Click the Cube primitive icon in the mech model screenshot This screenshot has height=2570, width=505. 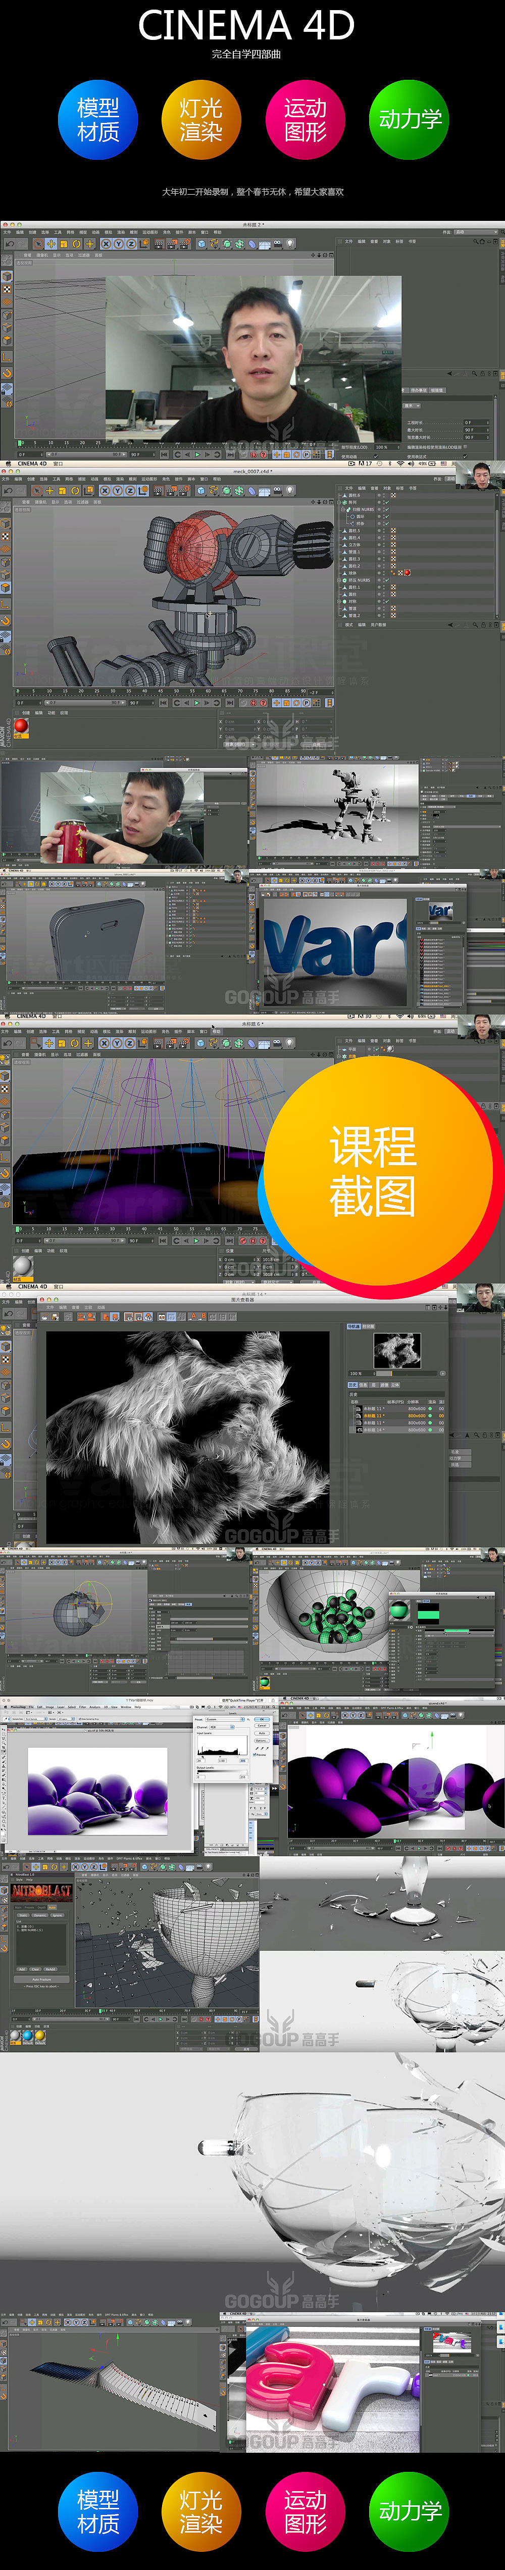tap(202, 490)
